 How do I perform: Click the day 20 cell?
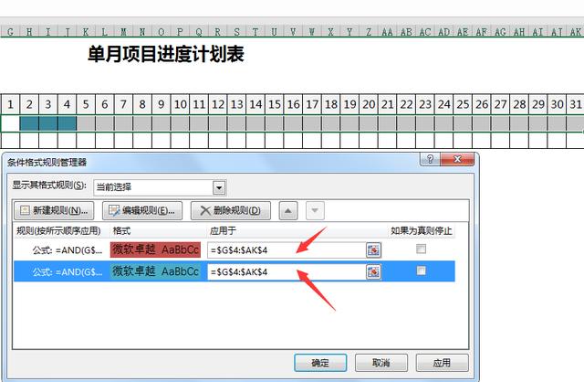pos(369,104)
